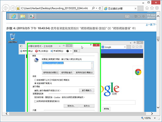Toggle the delete browsing history on exit checkbox (W)
The height and width of the screenshot is (122, 162).
tap(35, 101)
